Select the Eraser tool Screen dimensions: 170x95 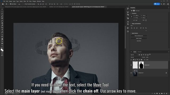point(2,25)
